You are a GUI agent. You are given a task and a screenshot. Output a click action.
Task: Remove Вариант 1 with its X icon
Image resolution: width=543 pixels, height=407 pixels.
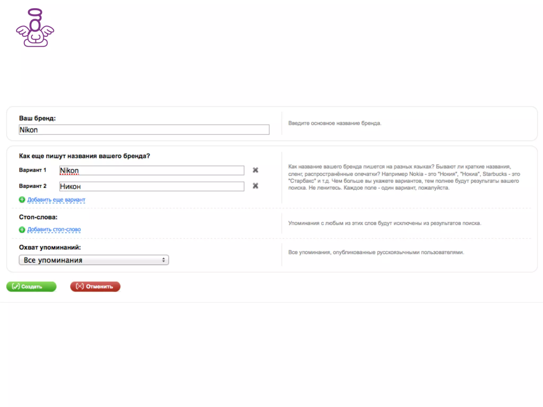click(255, 170)
